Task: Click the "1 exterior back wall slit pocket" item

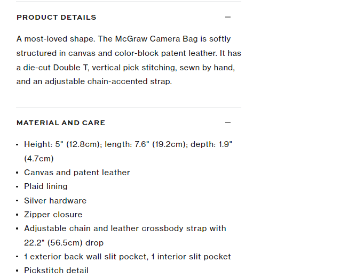Action: pyautogui.click(x=85, y=257)
